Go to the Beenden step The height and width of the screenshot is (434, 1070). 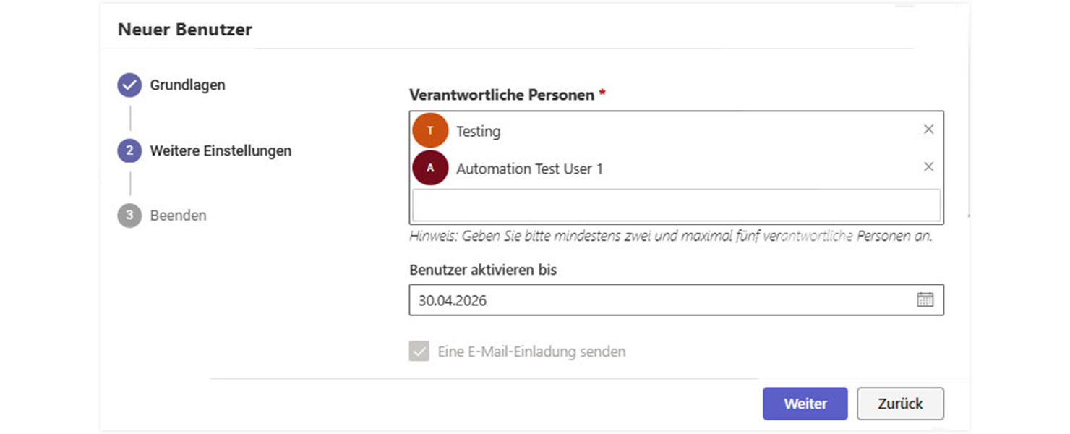[178, 215]
